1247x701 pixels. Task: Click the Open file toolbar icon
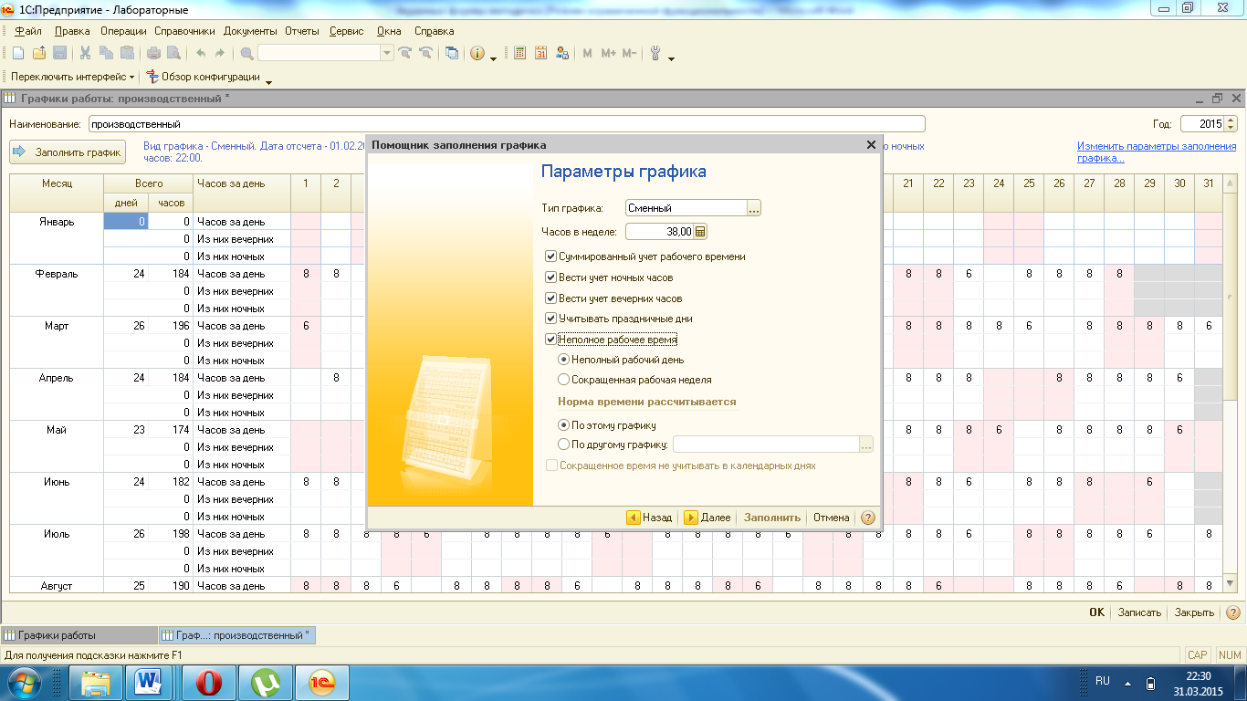pyautogui.click(x=39, y=53)
